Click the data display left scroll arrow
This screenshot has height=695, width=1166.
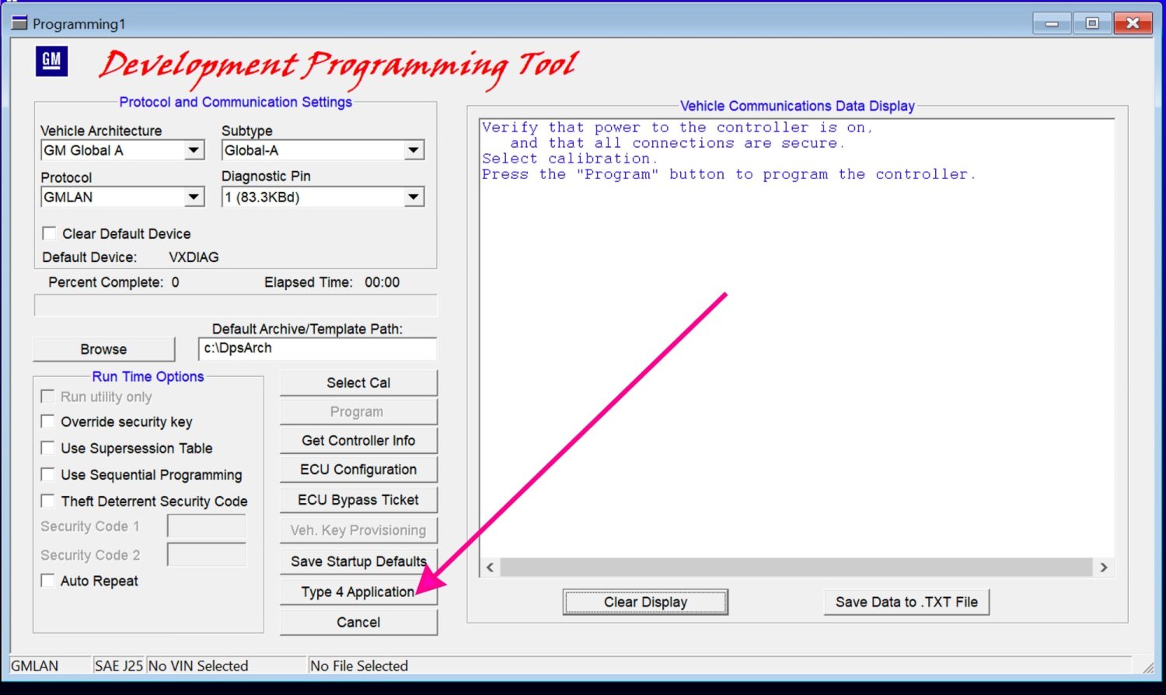click(x=490, y=568)
